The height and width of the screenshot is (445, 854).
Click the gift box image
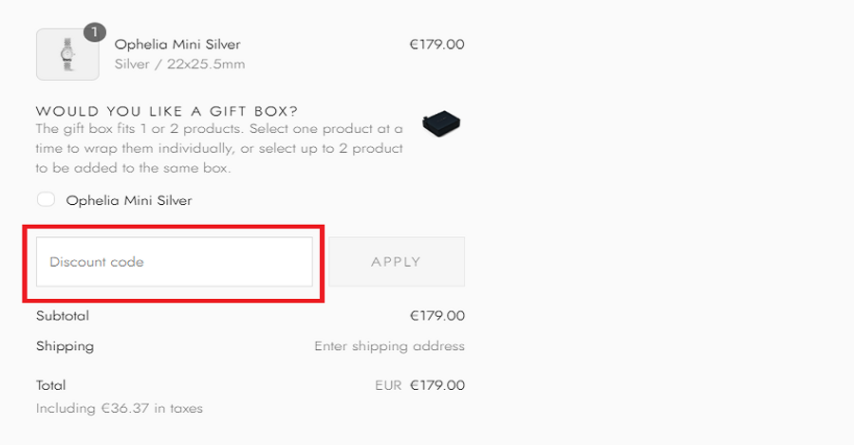coord(441,123)
